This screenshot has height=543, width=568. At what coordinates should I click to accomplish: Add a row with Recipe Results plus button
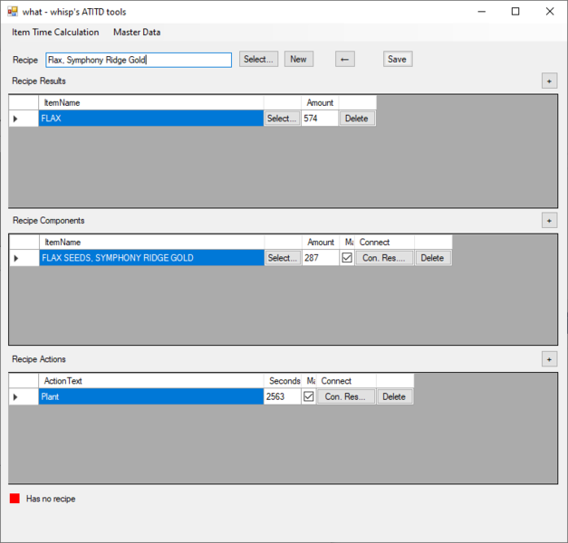click(549, 81)
